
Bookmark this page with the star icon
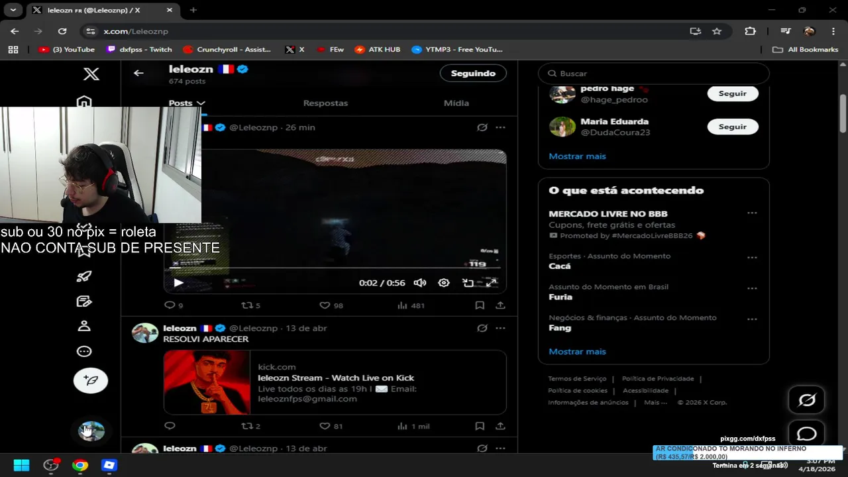[x=717, y=31]
